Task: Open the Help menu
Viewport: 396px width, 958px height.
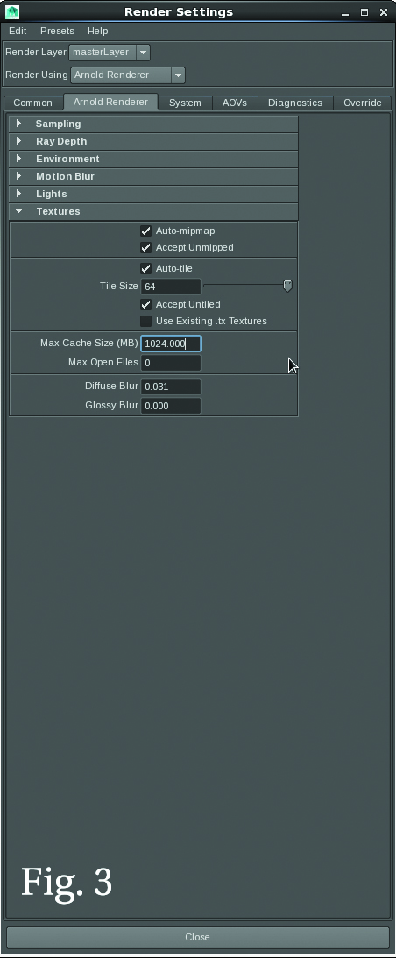Action: point(98,31)
